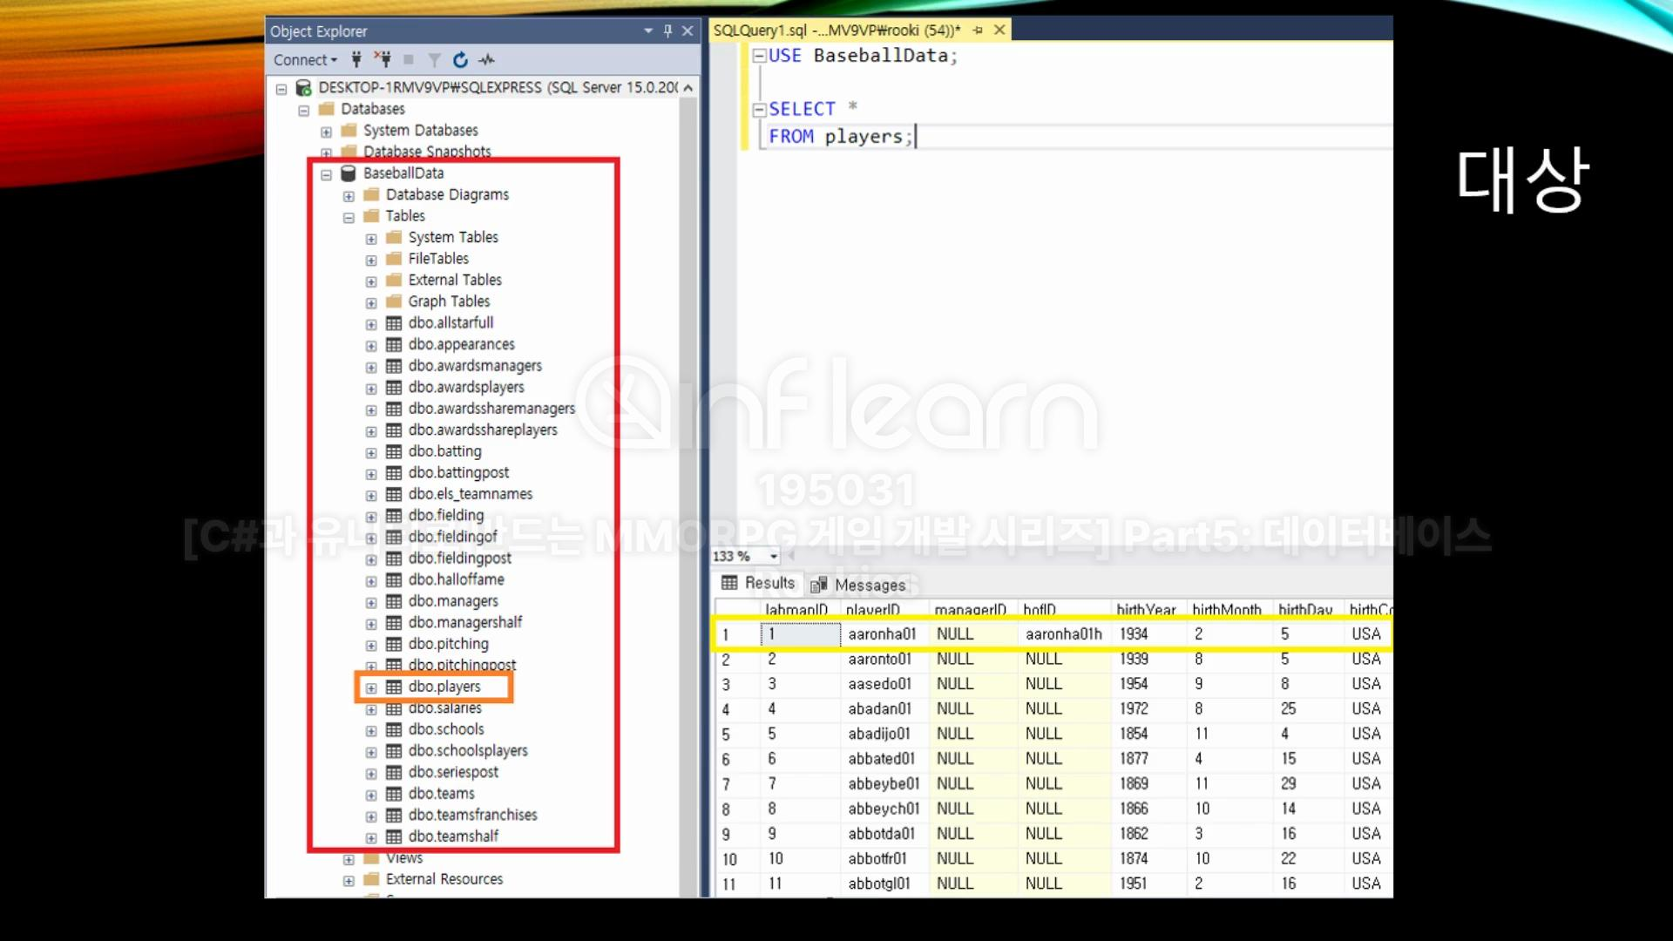Expand the dbo.players table node

point(371,687)
